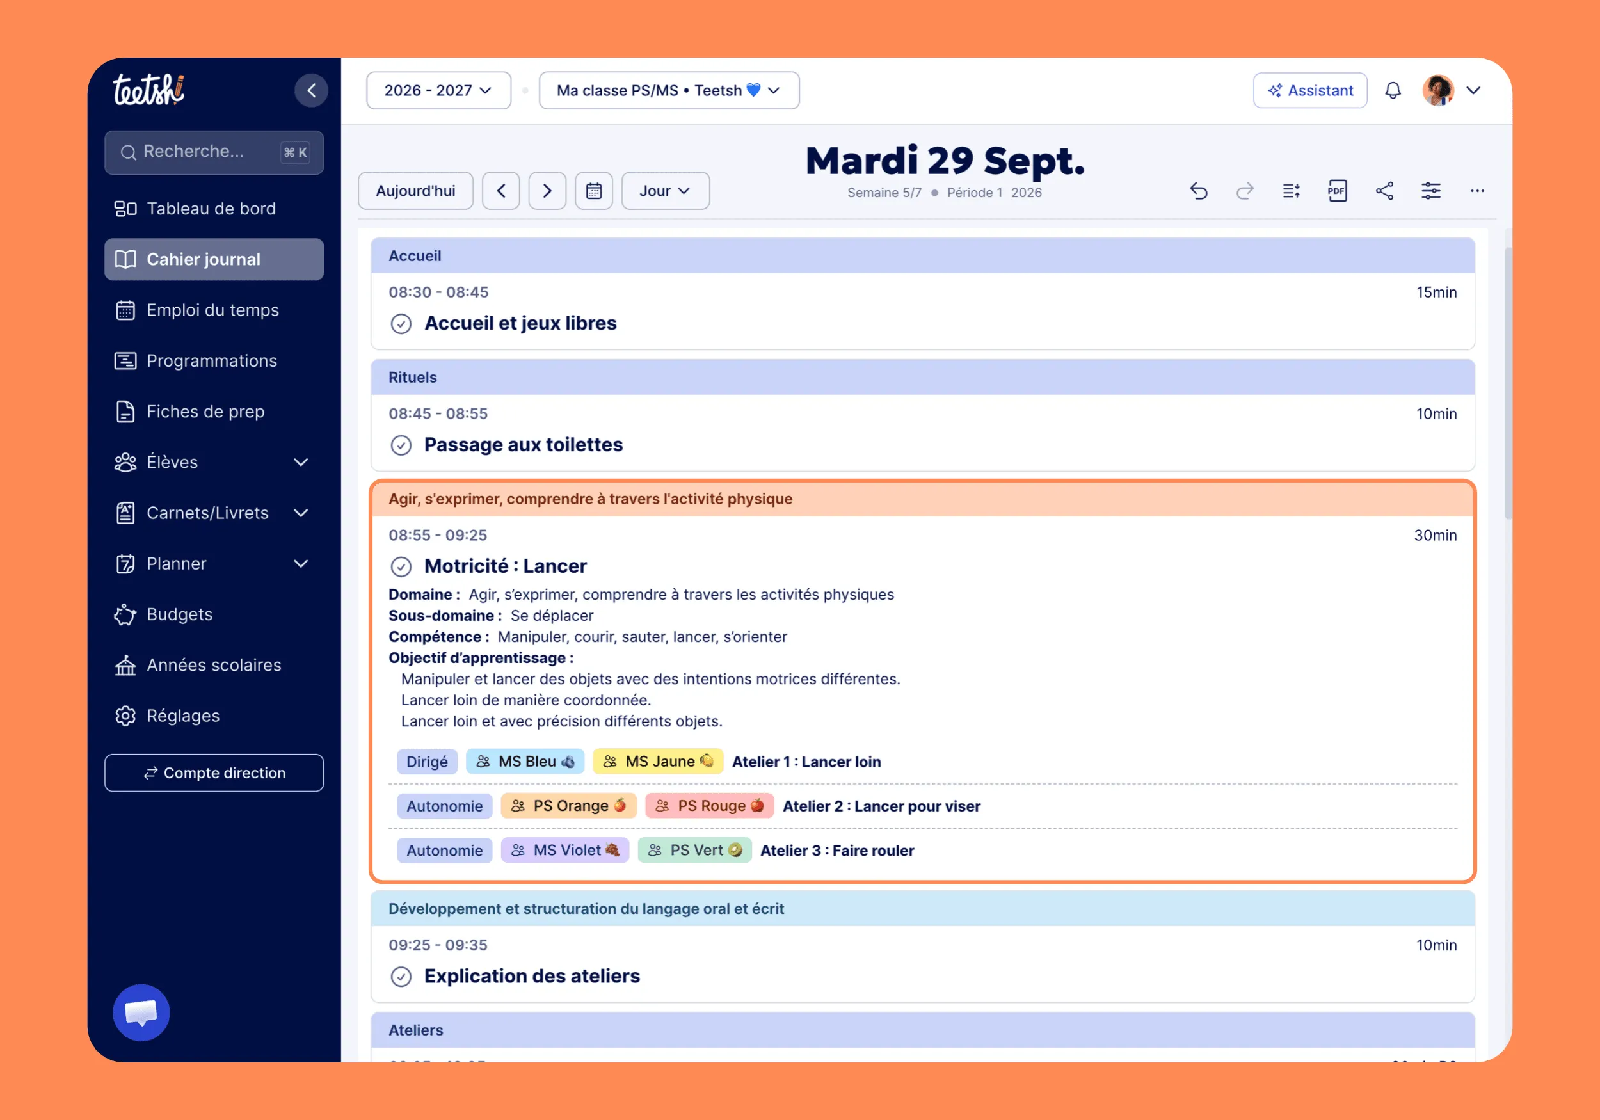The image size is (1600, 1120).
Task: Expand the Élèves sidebar section
Action: click(x=301, y=462)
